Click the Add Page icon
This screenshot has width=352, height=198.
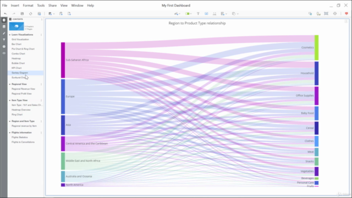(69, 14)
